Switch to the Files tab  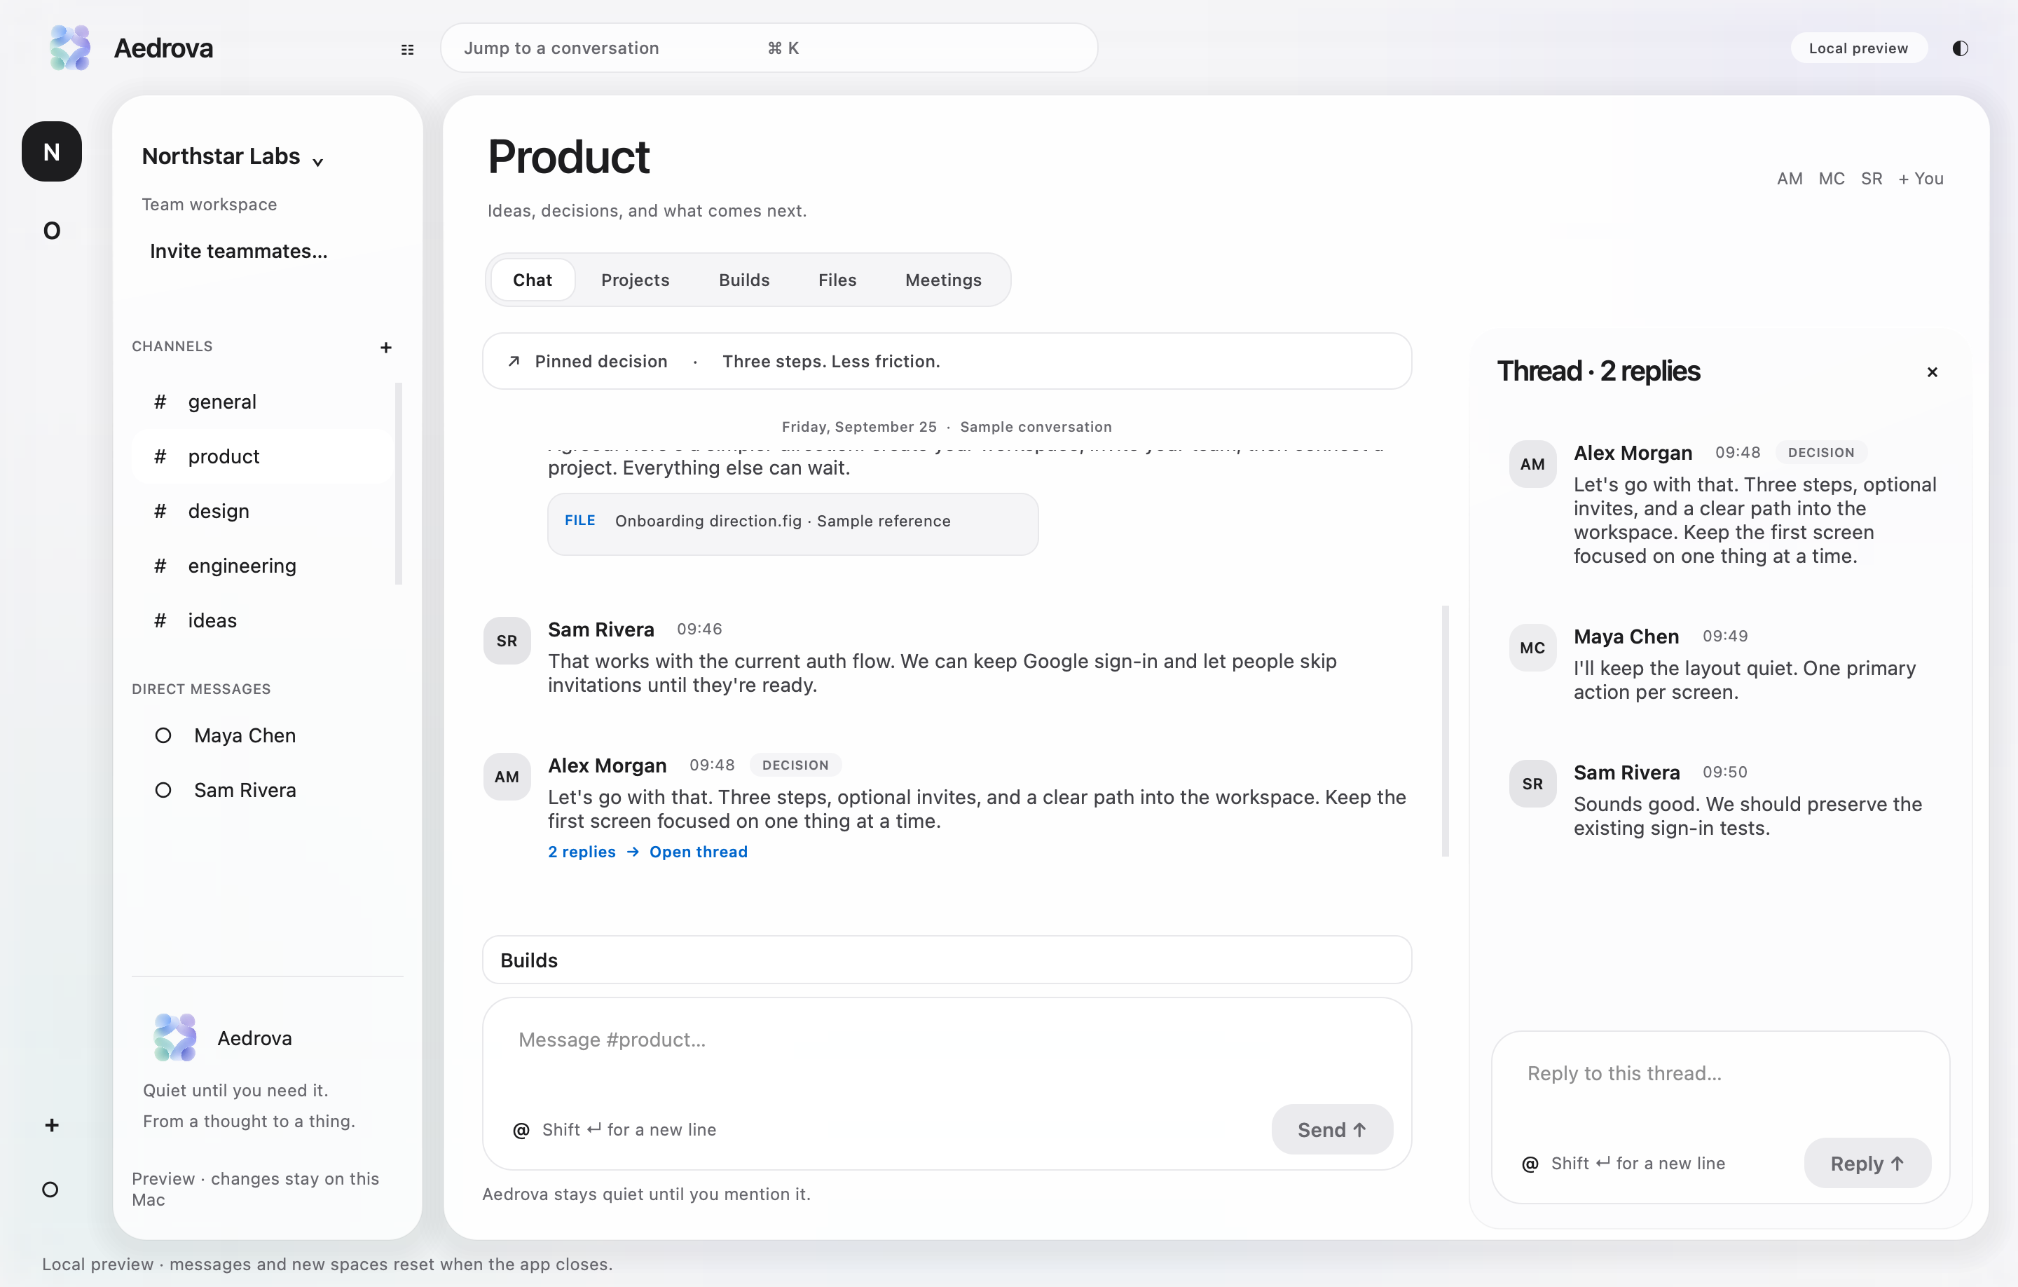tap(837, 280)
